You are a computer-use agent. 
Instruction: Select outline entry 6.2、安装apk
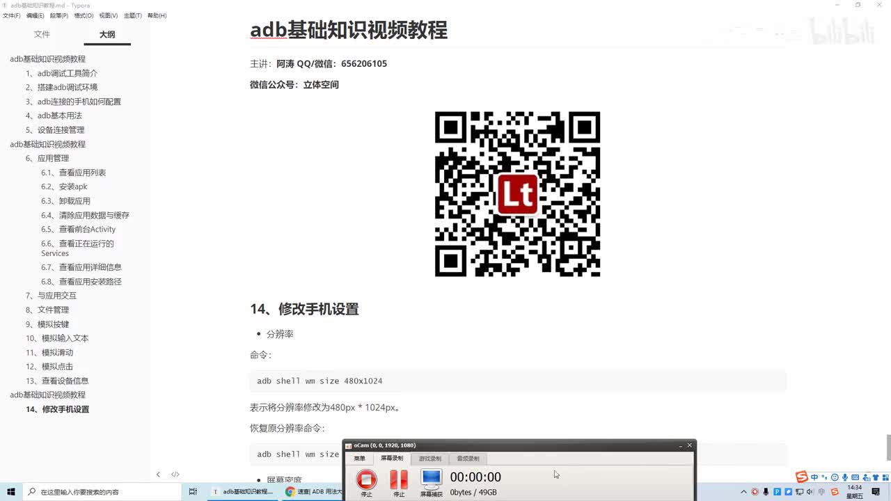tap(64, 186)
